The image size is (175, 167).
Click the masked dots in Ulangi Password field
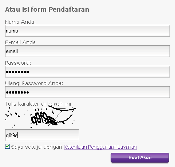(x=17, y=92)
